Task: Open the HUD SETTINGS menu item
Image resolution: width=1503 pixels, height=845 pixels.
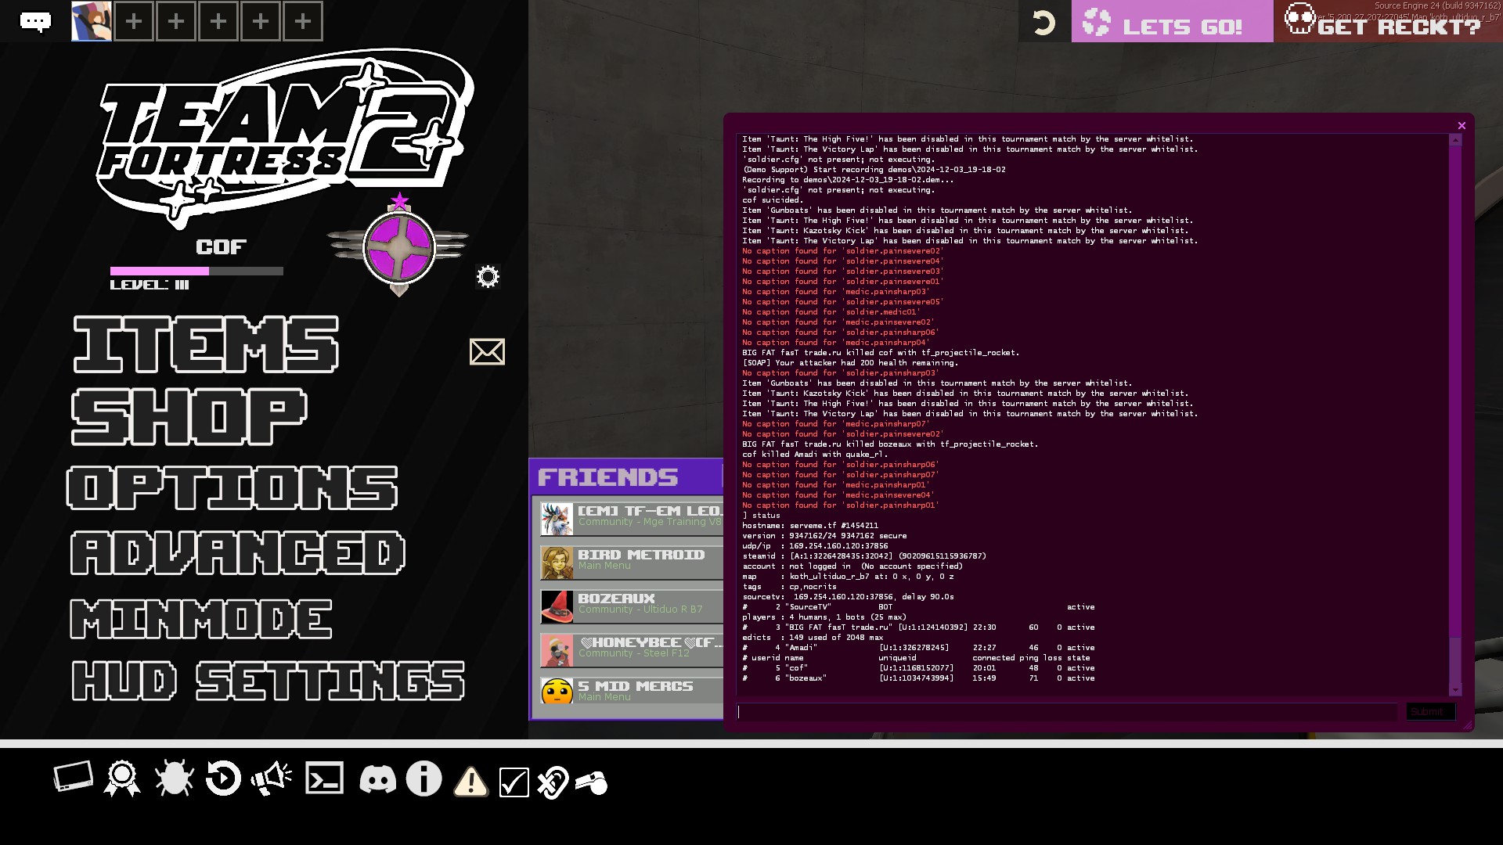Action: 269,681
